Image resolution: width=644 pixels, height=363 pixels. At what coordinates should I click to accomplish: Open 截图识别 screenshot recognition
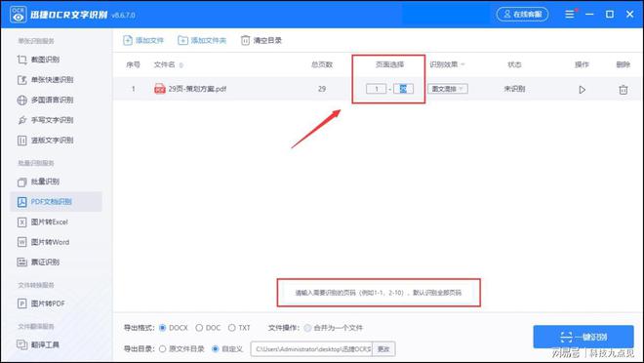pos(39,60)
